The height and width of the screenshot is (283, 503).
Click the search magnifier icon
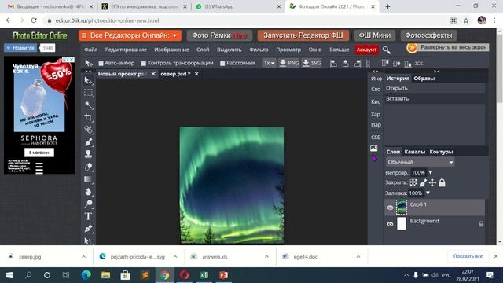coord(387,50)
